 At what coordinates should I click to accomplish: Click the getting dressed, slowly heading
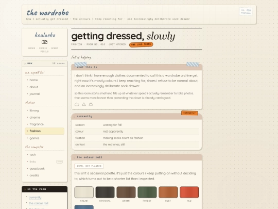pos(123,36)
